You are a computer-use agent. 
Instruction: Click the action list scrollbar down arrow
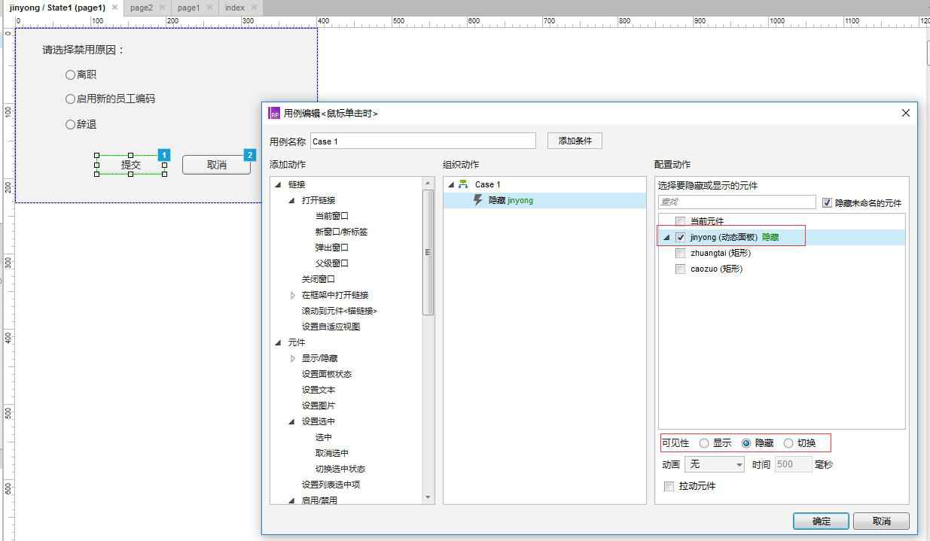[x=428, y=497]
